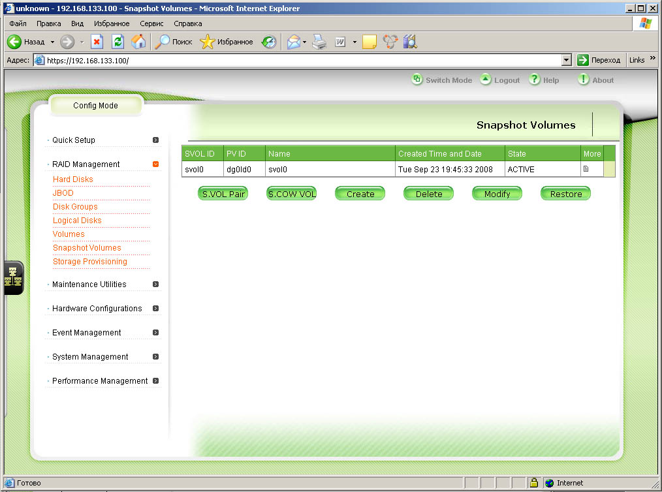
Task: Open the Back button history dropdown
Action: (52, 42)
